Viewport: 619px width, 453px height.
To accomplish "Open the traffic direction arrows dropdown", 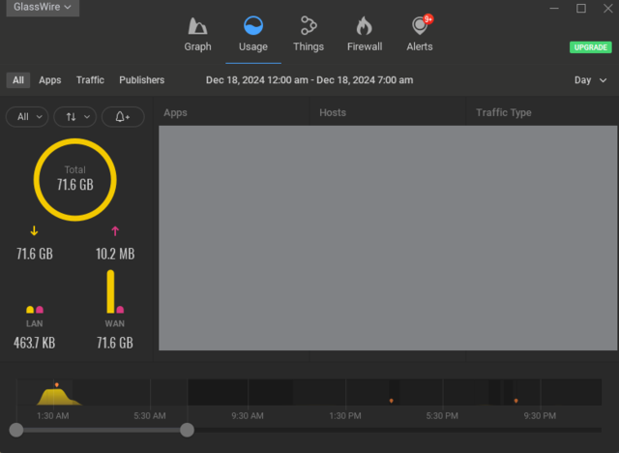I will (75, 117).
